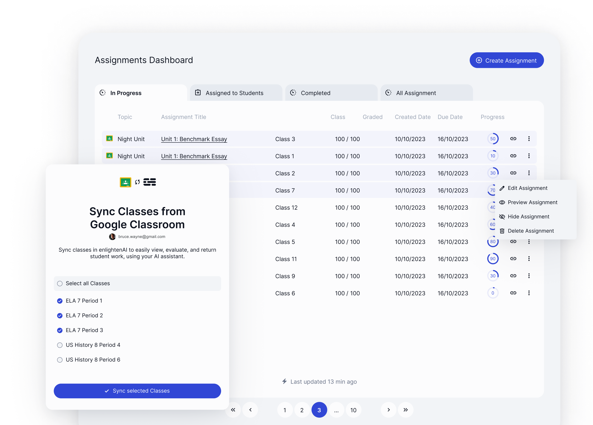Open three-dot menu for Class 11 row
593x425 pixels.
tap(529, 259)
